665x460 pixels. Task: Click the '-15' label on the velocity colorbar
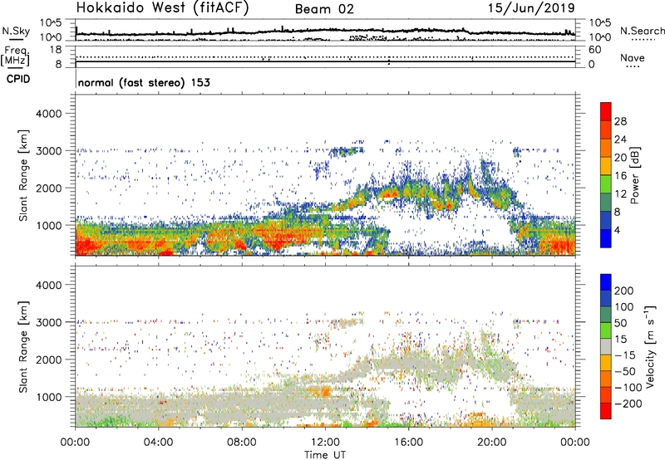pyautogui.click(x=625, y=355)
